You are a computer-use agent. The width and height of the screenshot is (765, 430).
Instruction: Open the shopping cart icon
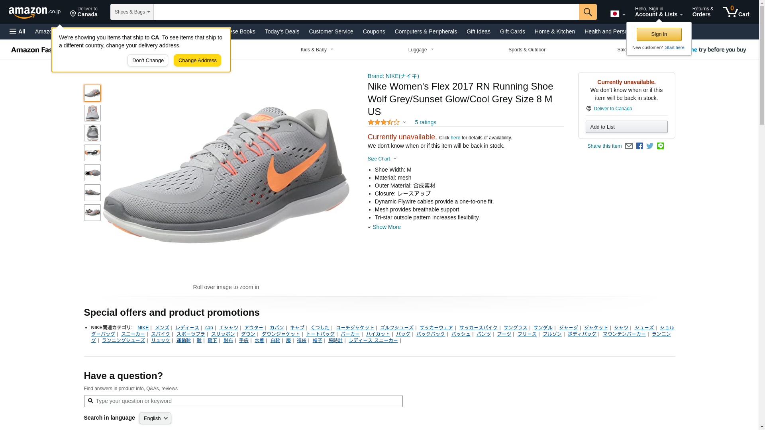736,12
